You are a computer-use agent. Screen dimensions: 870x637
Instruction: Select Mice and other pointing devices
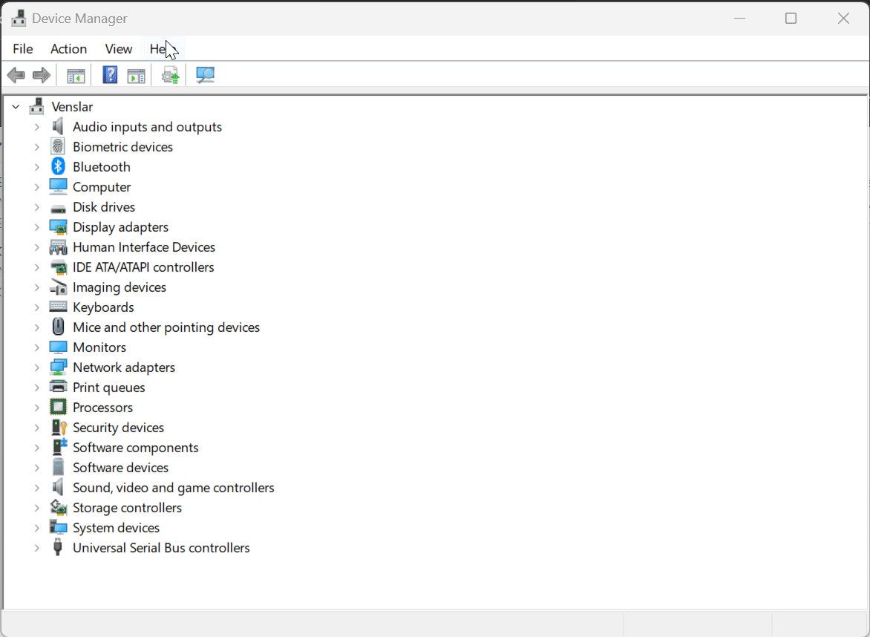(166, 327)
